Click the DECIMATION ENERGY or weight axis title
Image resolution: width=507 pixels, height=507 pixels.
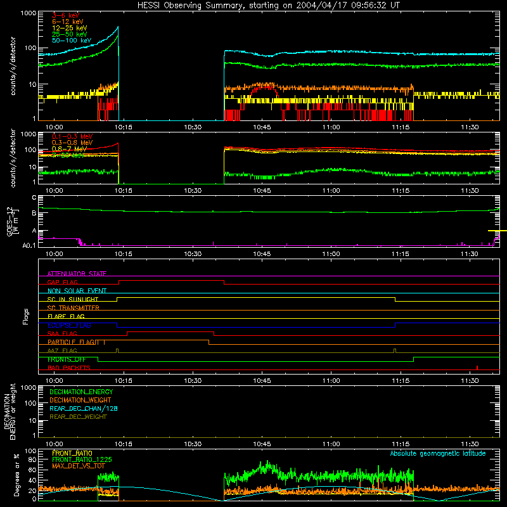click(x=10, y=411)
